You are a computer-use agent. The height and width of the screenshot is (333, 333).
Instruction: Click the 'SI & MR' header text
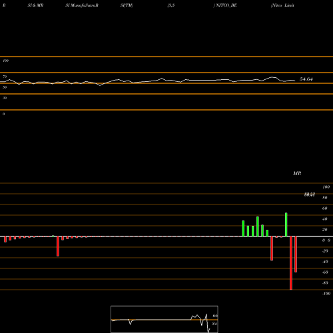pos(35,5)
